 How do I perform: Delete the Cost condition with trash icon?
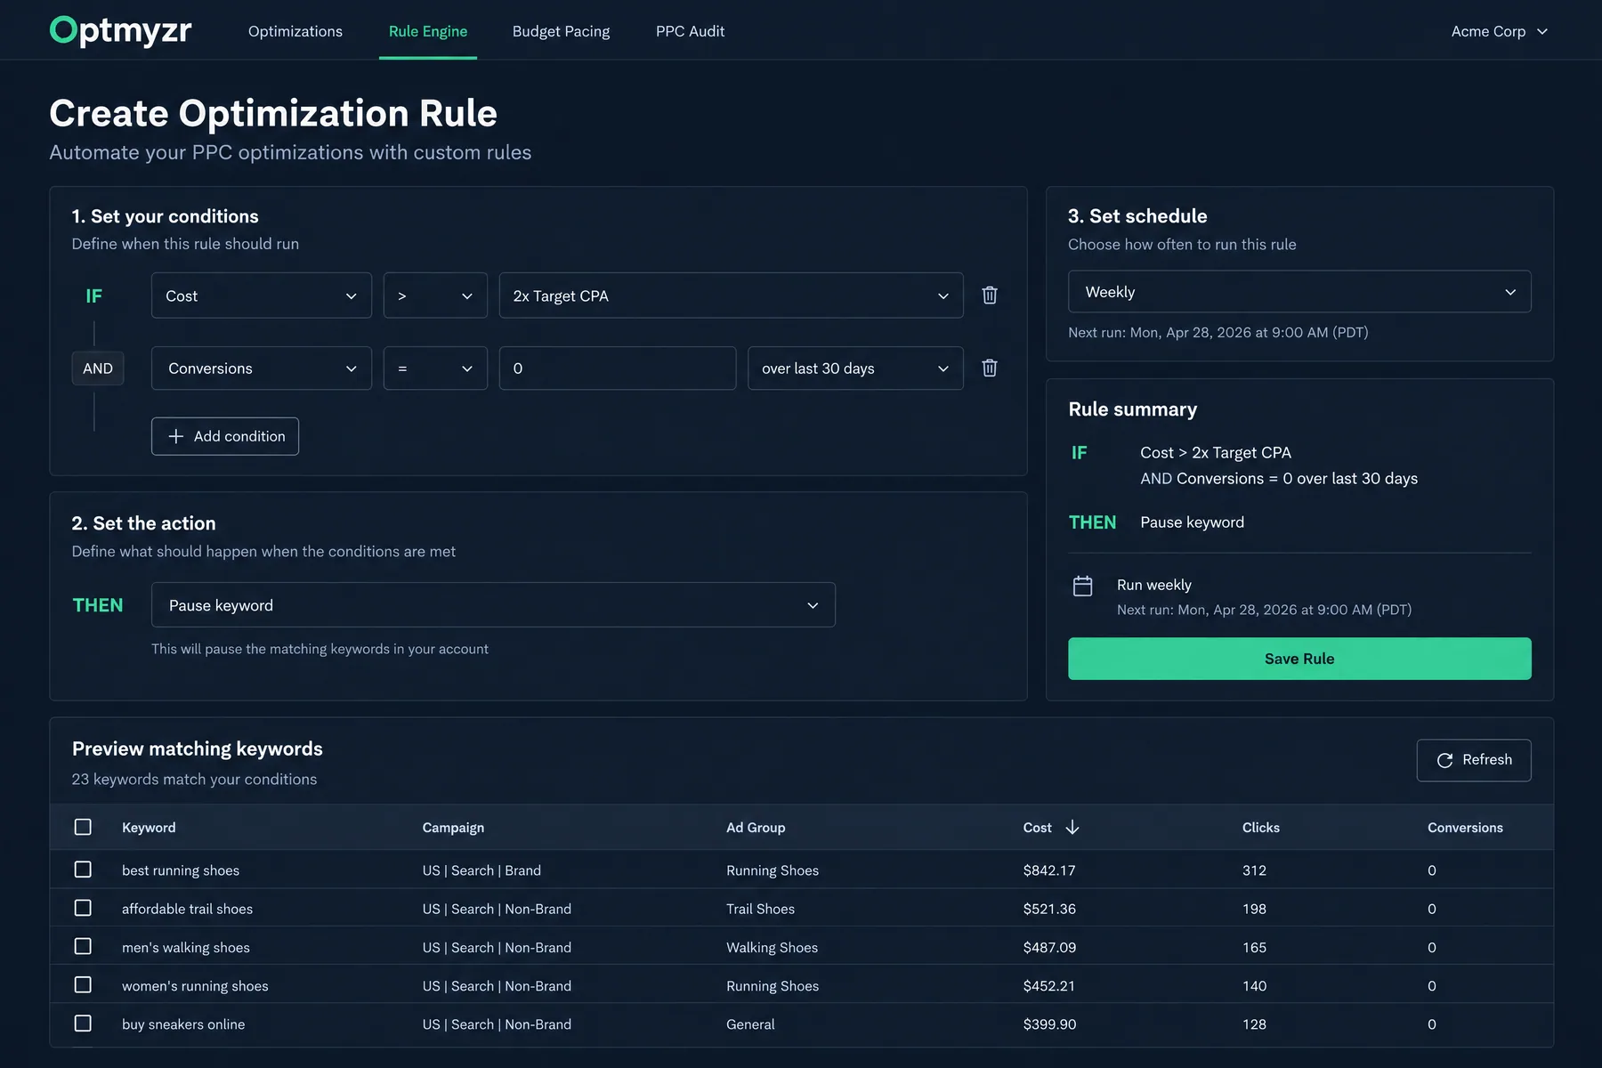pyautogui.click(x=989, y=295)
